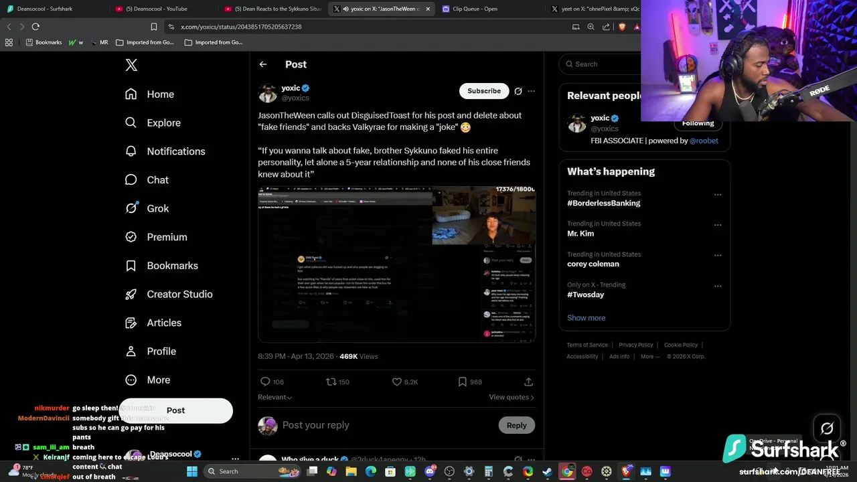
Task: Open Profile from the sidebar
Action: 150,351
